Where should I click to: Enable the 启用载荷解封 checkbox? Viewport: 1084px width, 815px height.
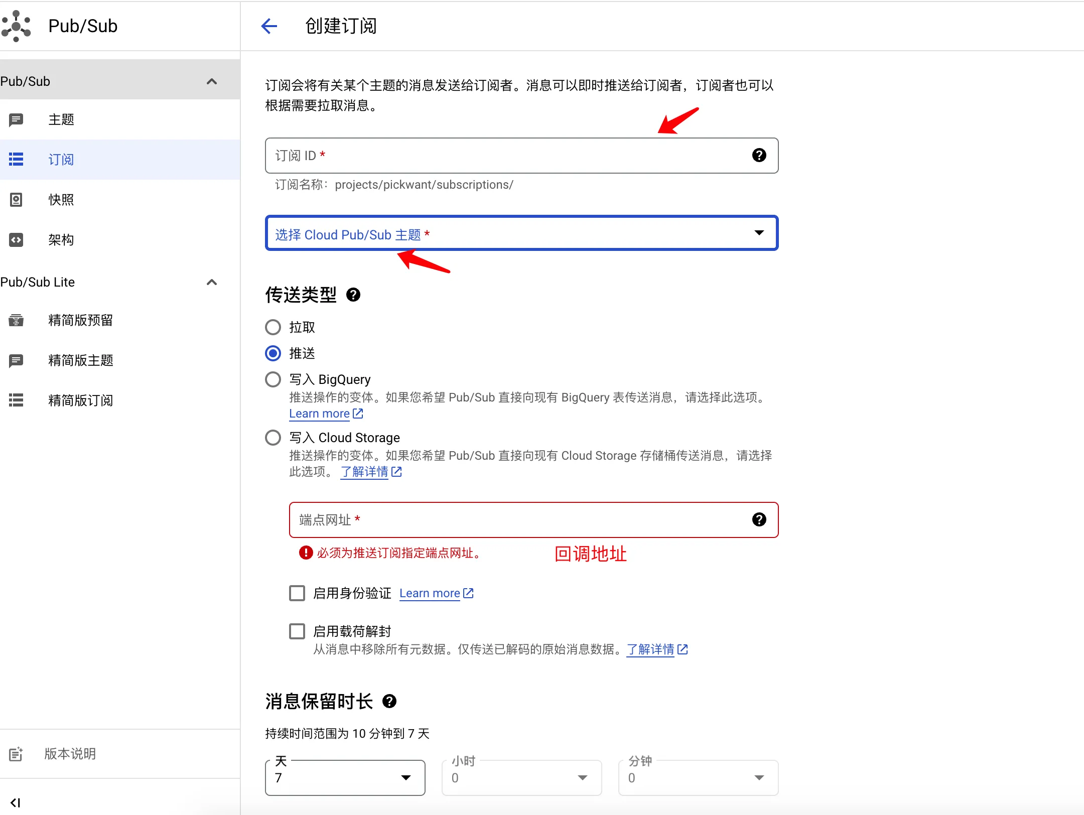tap(297, 631)
